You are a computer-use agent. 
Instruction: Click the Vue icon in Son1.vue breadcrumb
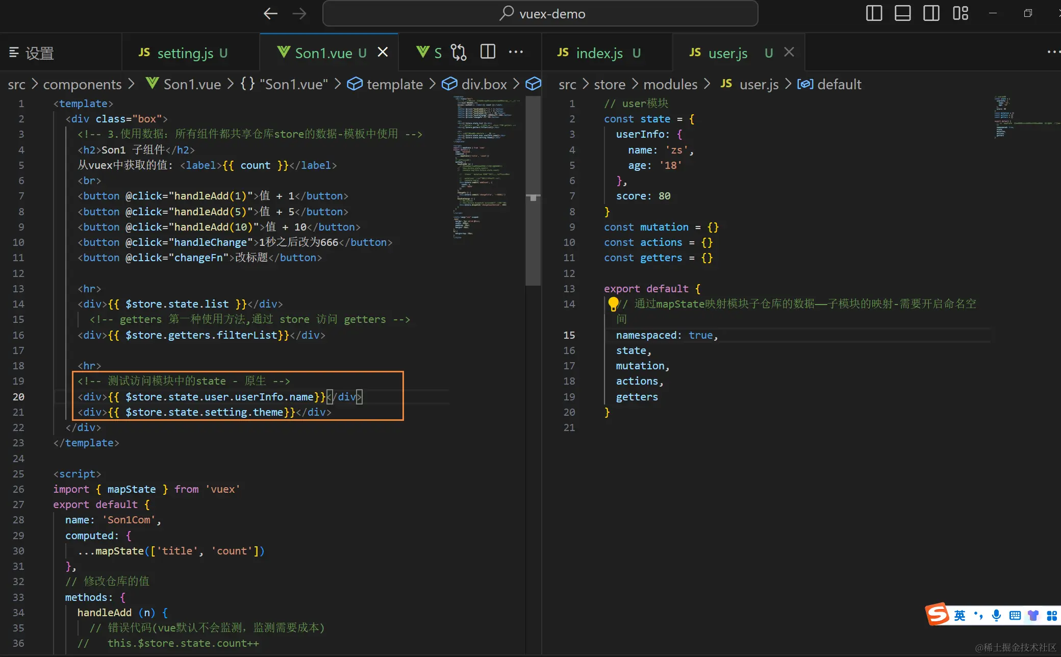pos(152,83)
